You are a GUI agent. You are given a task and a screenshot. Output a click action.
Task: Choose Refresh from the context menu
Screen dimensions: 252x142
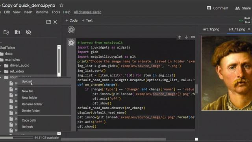point(44,127)
